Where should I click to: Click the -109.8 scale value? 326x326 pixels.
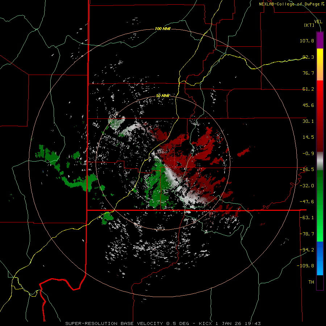click(305, 266)
